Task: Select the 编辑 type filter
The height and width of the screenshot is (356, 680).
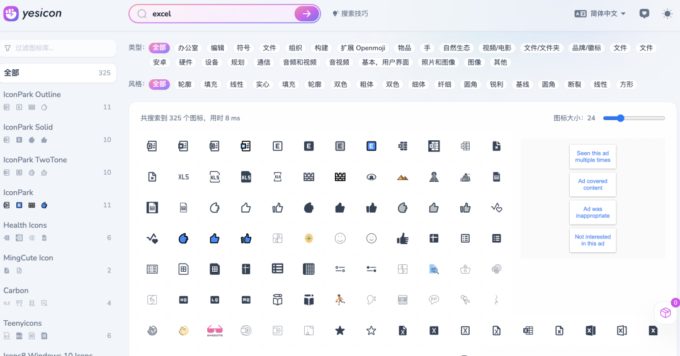Action: tap(217, 48)
